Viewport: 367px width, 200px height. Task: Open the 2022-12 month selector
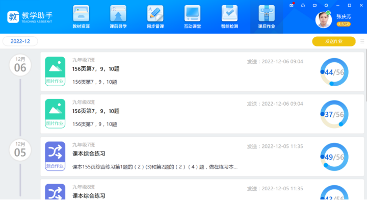click(20, 41)
